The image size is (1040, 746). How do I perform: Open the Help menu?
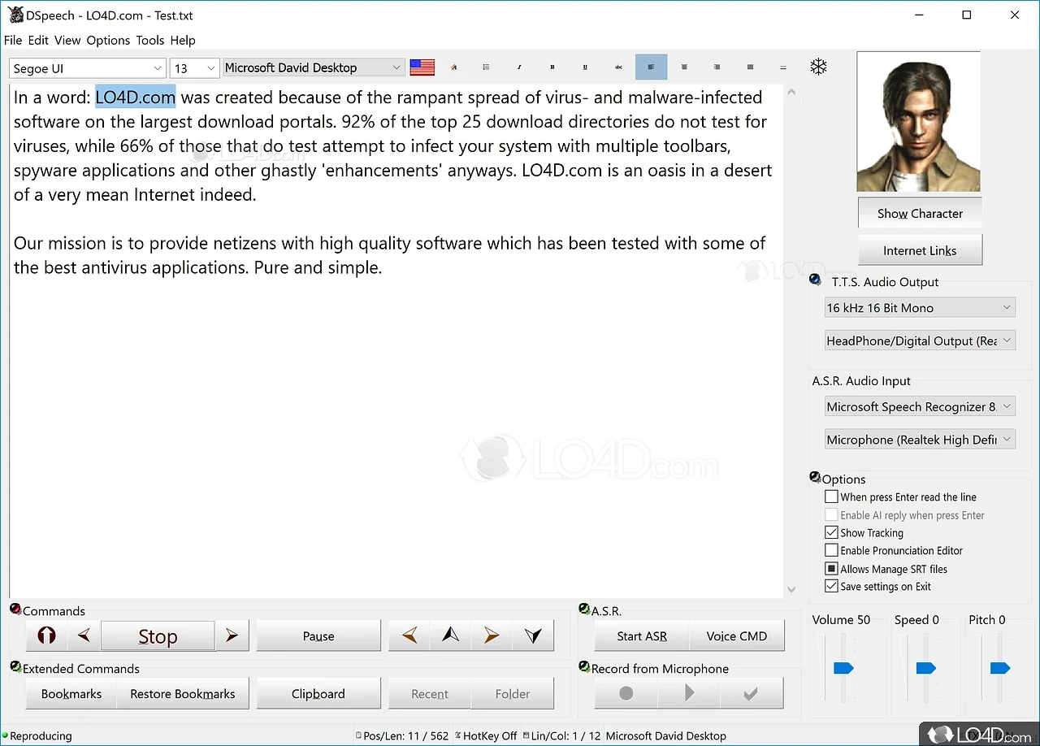(x=183, y=40)
